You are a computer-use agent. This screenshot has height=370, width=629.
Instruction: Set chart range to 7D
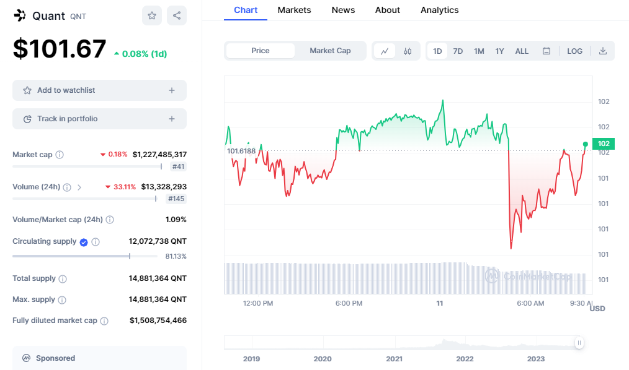click(x=458, y=51)
